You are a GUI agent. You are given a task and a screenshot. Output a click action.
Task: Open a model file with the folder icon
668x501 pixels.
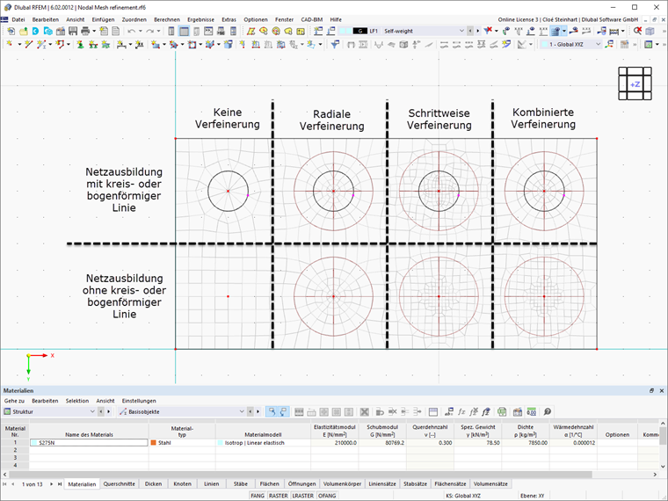(24, 31)
